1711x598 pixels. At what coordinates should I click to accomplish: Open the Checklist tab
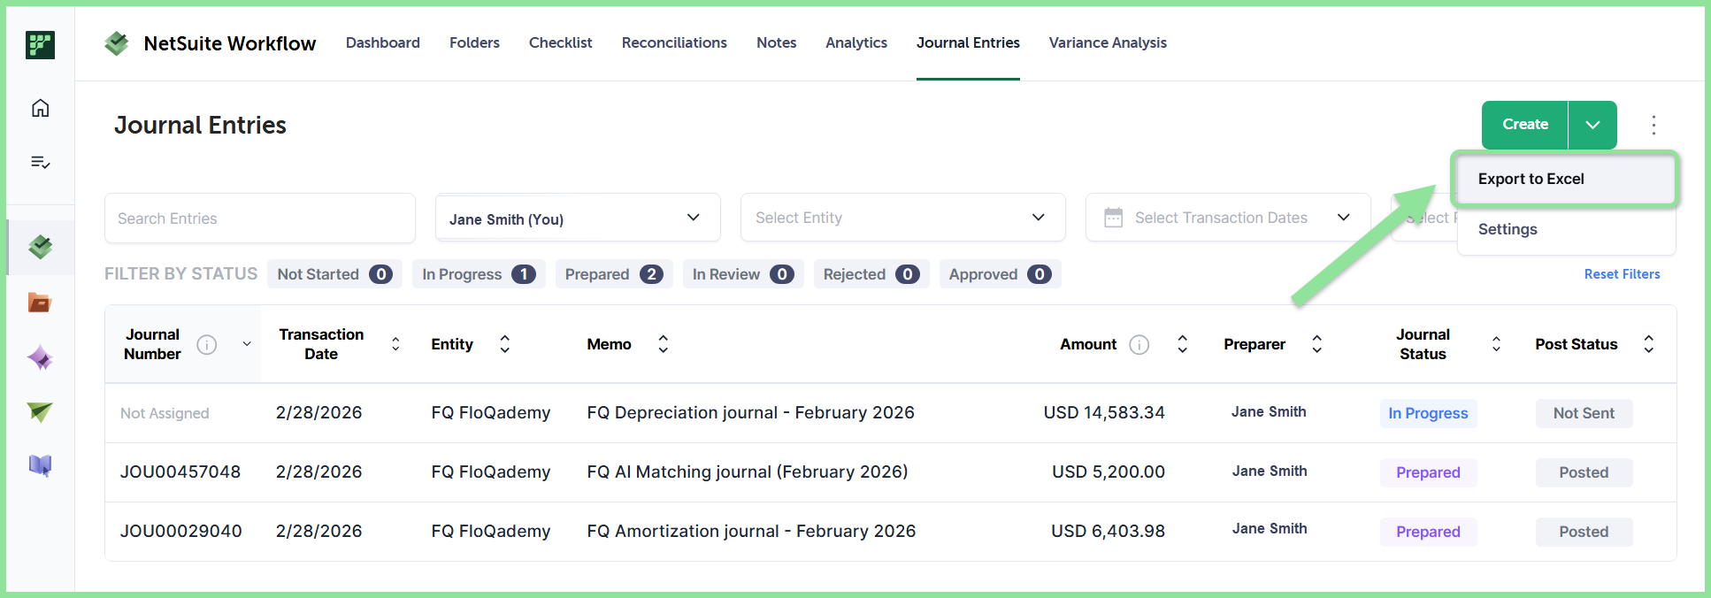pyautogui.click(x=561, y=42)
